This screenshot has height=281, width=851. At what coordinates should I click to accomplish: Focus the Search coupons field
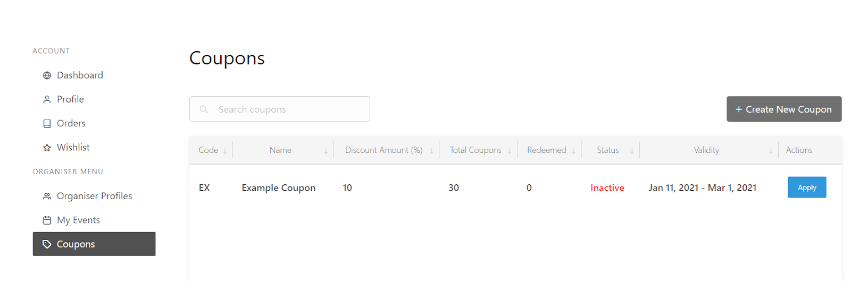click(x=280, y=109)
